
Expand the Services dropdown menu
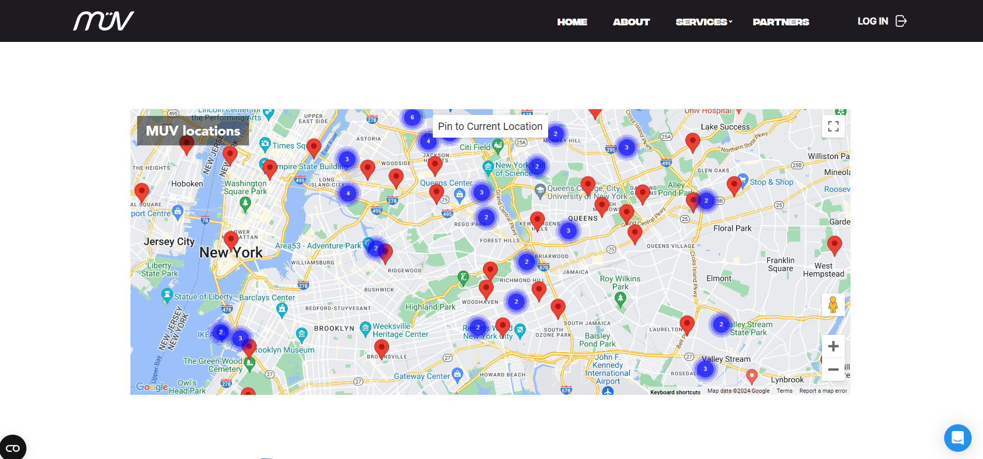point(703,22)
